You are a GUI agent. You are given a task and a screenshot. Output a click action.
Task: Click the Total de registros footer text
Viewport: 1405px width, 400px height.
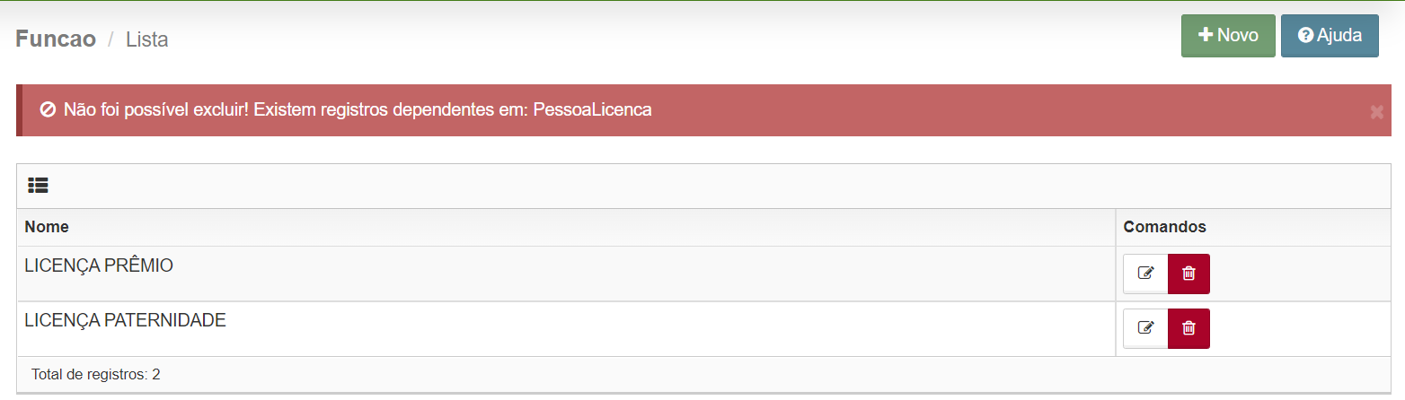click(x=96, y=374)
